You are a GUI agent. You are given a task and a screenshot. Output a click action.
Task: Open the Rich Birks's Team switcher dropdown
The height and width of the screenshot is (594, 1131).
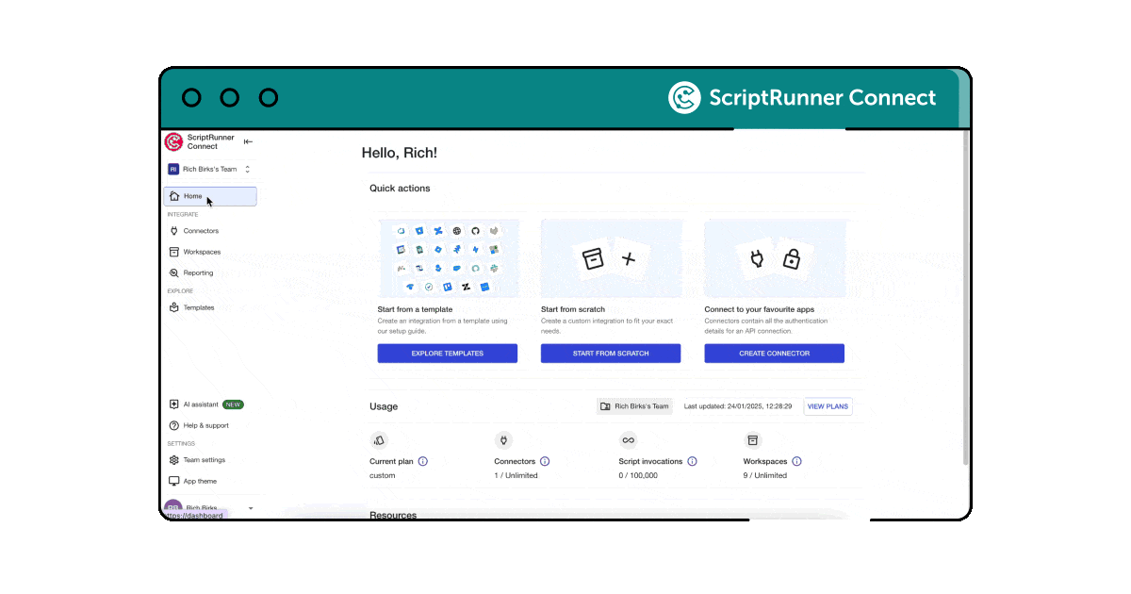click(x=209, y=169)
